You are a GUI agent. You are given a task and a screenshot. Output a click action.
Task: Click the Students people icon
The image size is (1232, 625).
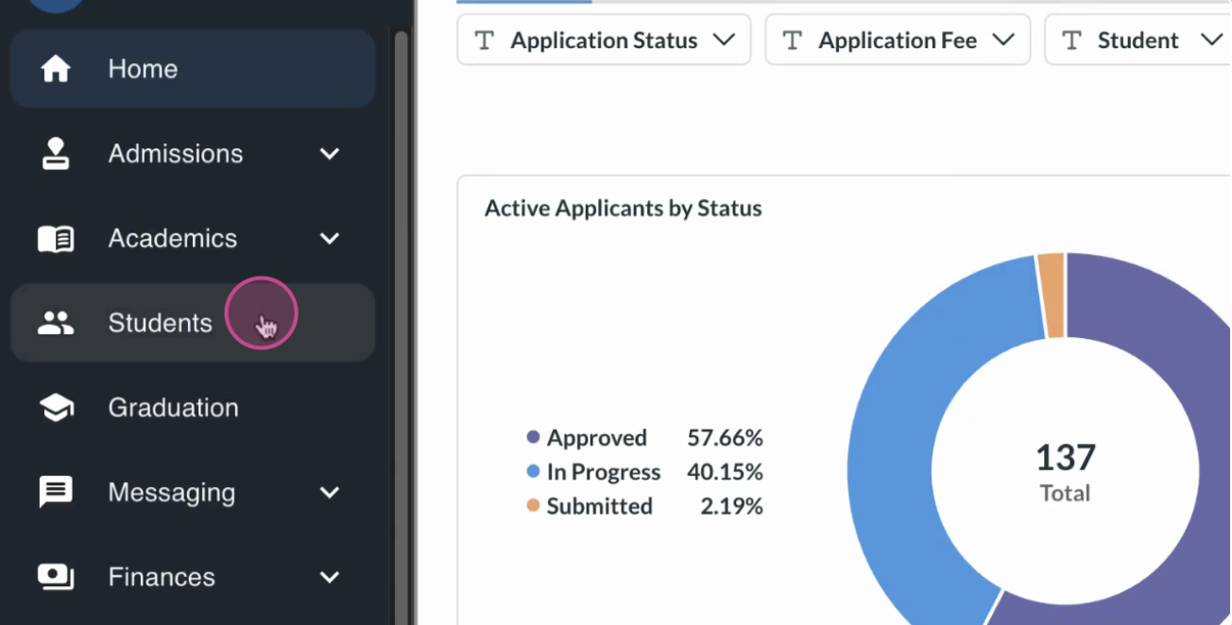coord(56,323)
